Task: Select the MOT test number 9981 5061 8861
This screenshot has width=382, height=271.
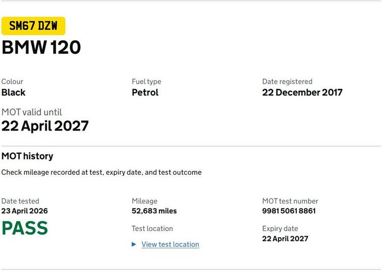Action: [289, 211]
